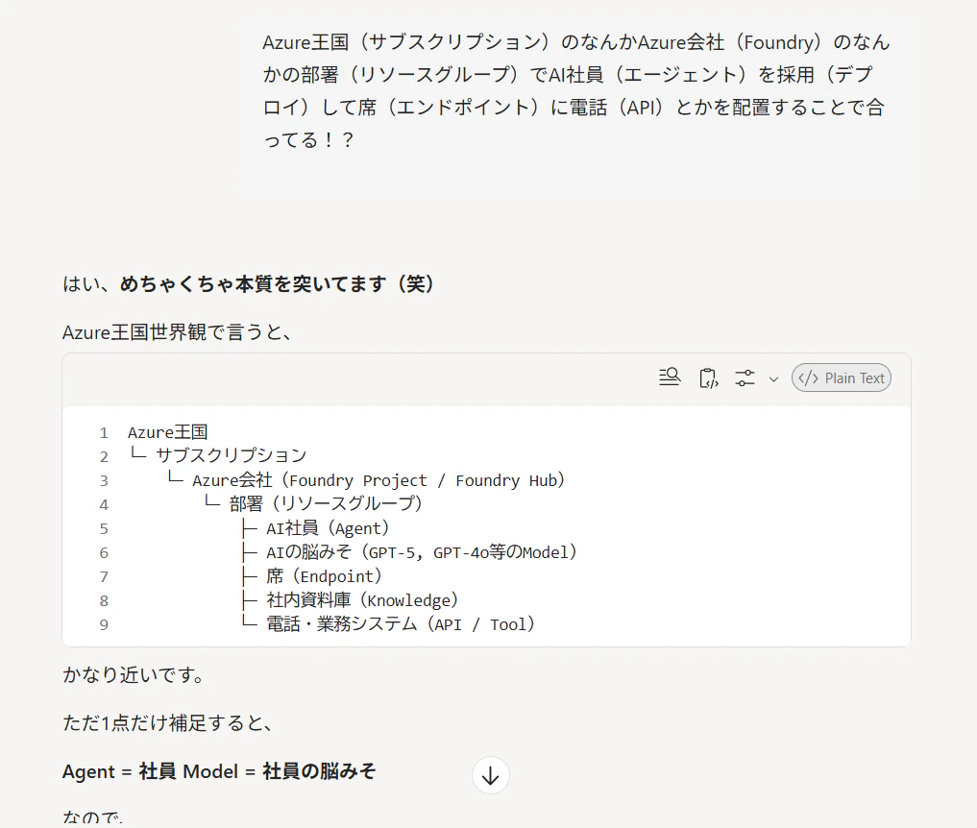The height and width of the screenshot is (828, 977).
Task: Click the code line "部署 (リソースグループ)"
Action: [326, 504]
